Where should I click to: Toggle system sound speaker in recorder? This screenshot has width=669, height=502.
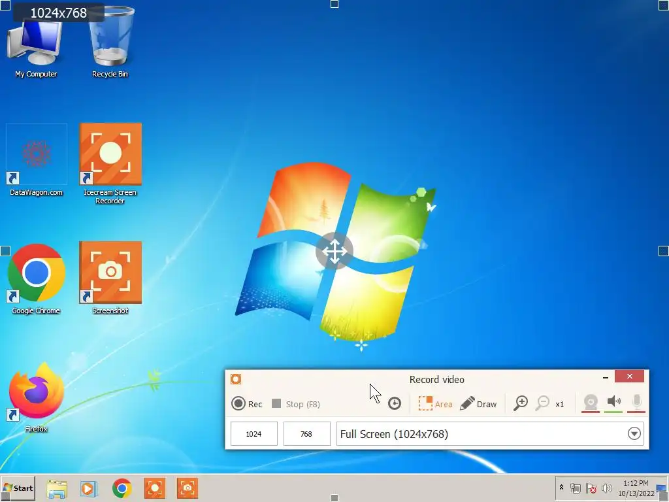tap(613, 402)
